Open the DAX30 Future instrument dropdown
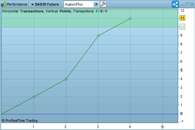Image resolution: width=195 pixels, height=130 pixels. [x=45, y=4]
